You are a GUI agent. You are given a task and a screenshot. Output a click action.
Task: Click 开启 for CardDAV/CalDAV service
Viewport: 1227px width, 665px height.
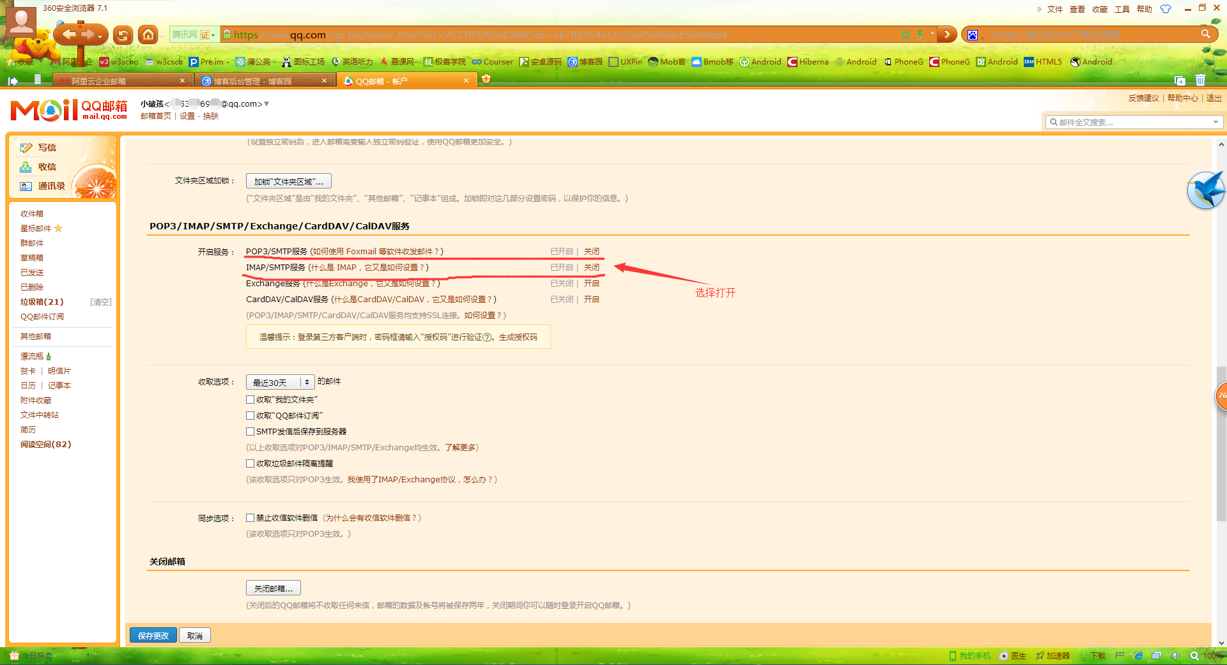pyautogui.click(x=591, y=299)
